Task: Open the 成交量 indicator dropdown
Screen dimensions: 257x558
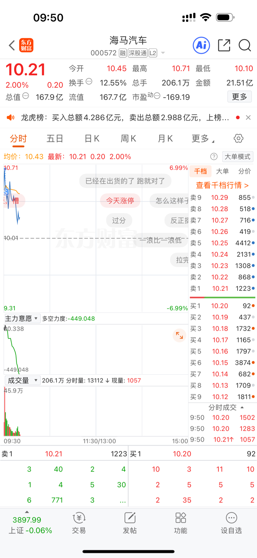Action: pos(22,380)
